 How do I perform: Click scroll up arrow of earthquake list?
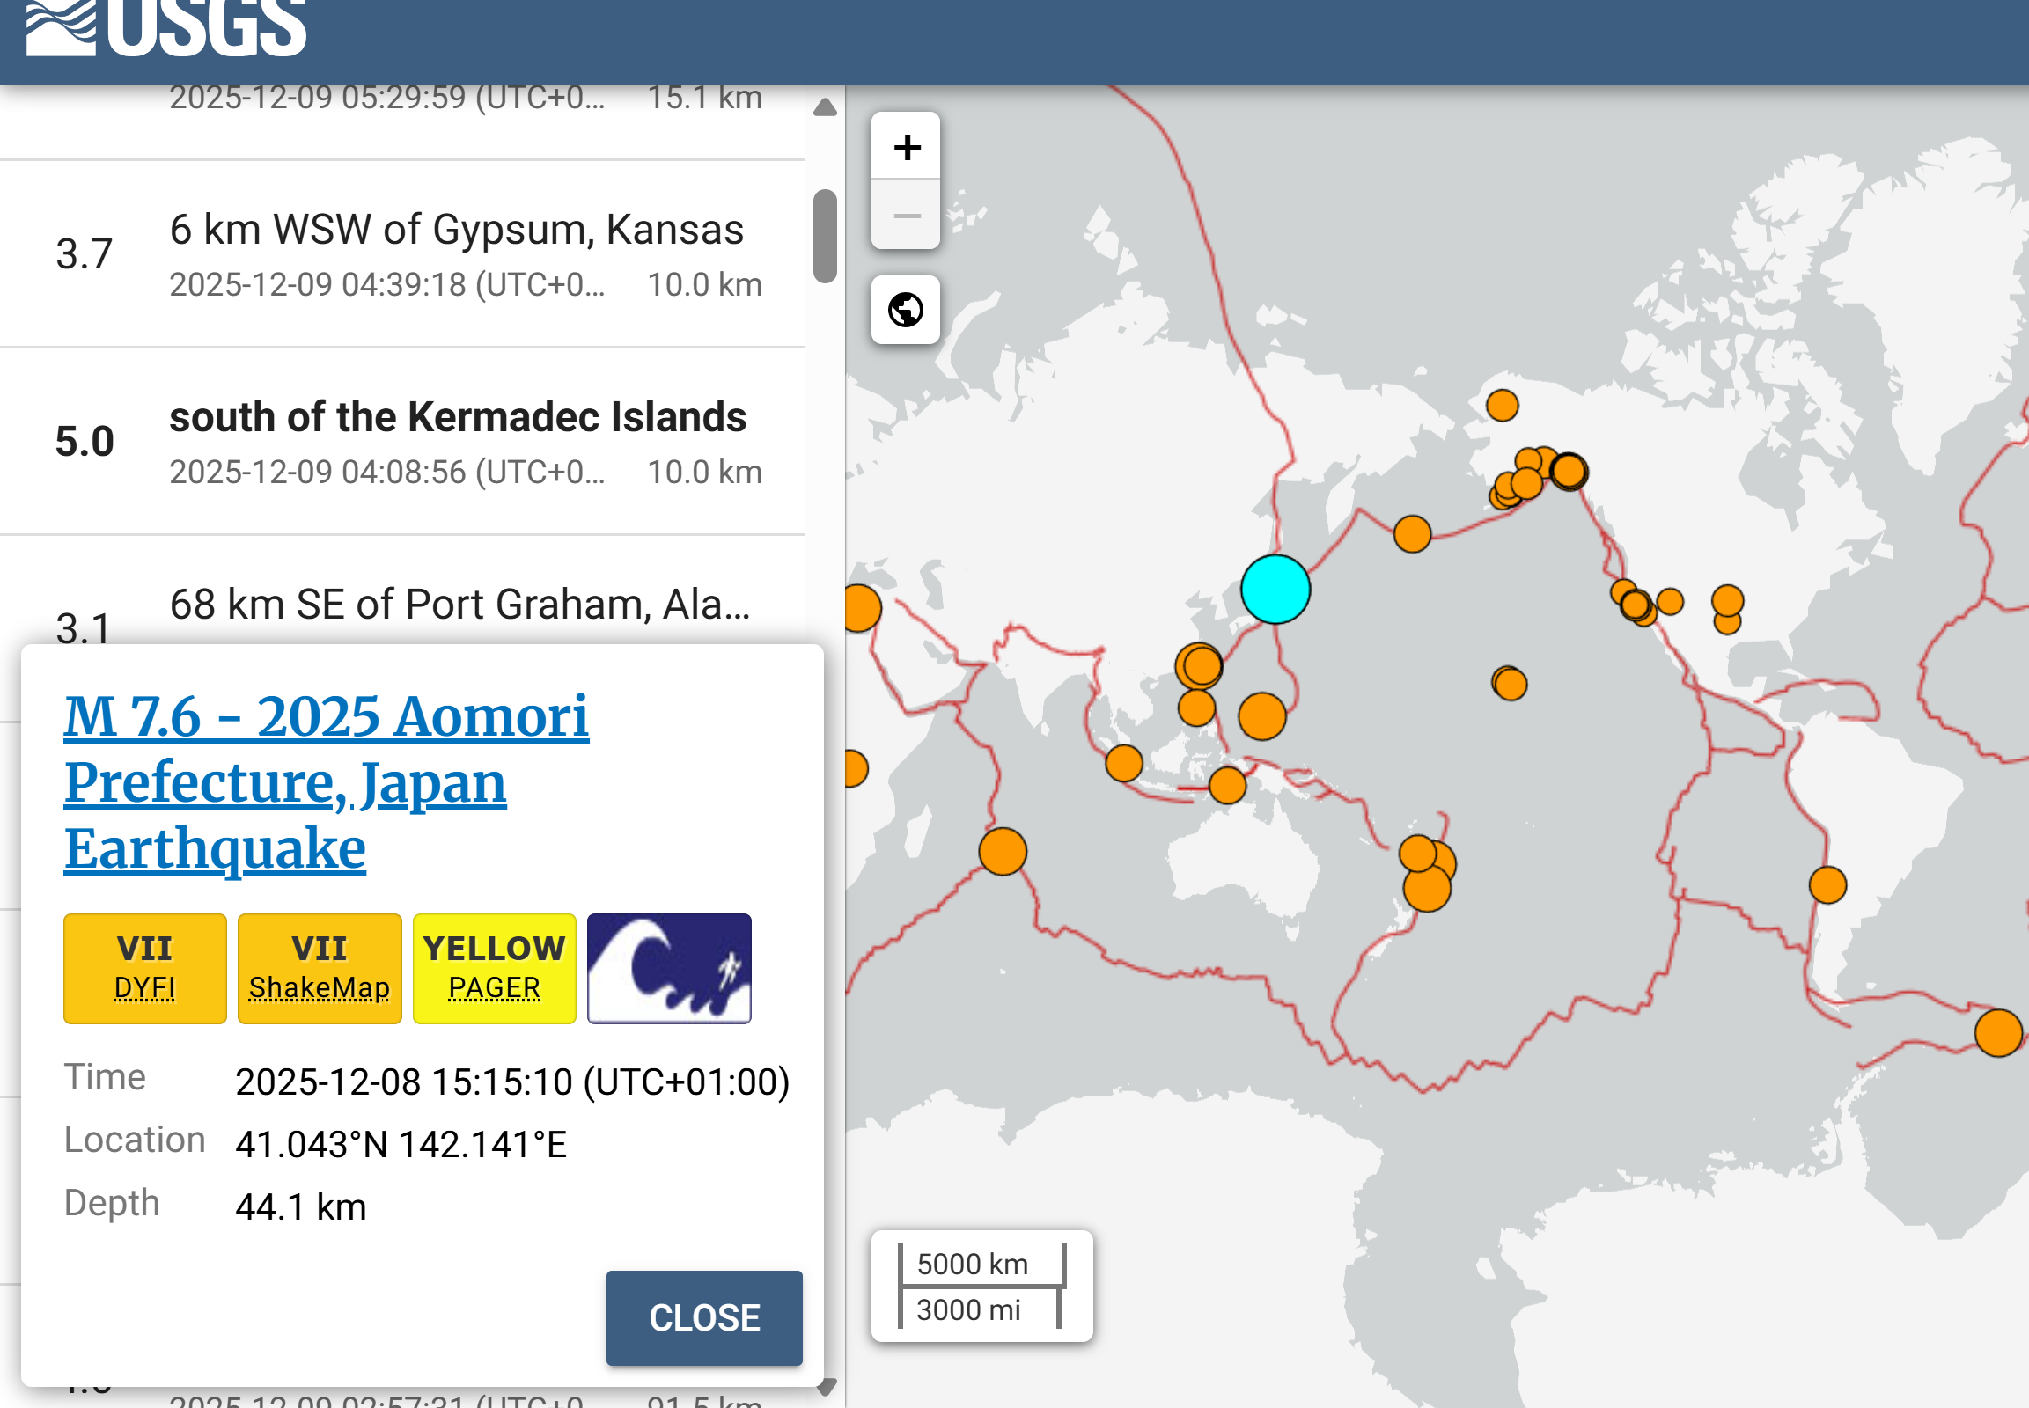tap(825, 107)
